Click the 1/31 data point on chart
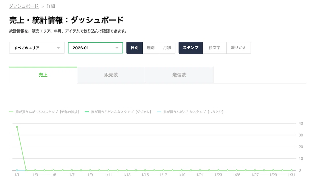The width and height of the screenshot is (320, 181). (291, 170)
